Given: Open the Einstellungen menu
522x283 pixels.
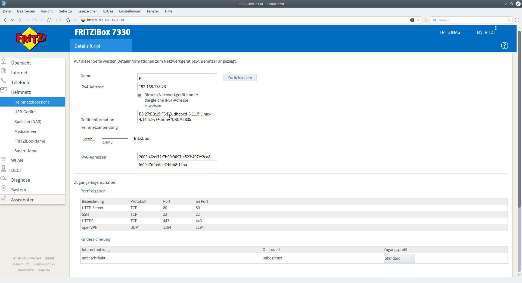Looking at the screenshot, I should 130,11.
